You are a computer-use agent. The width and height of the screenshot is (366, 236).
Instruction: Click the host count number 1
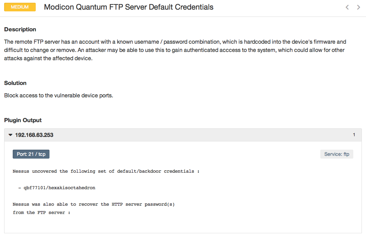(x=354, y=135)
